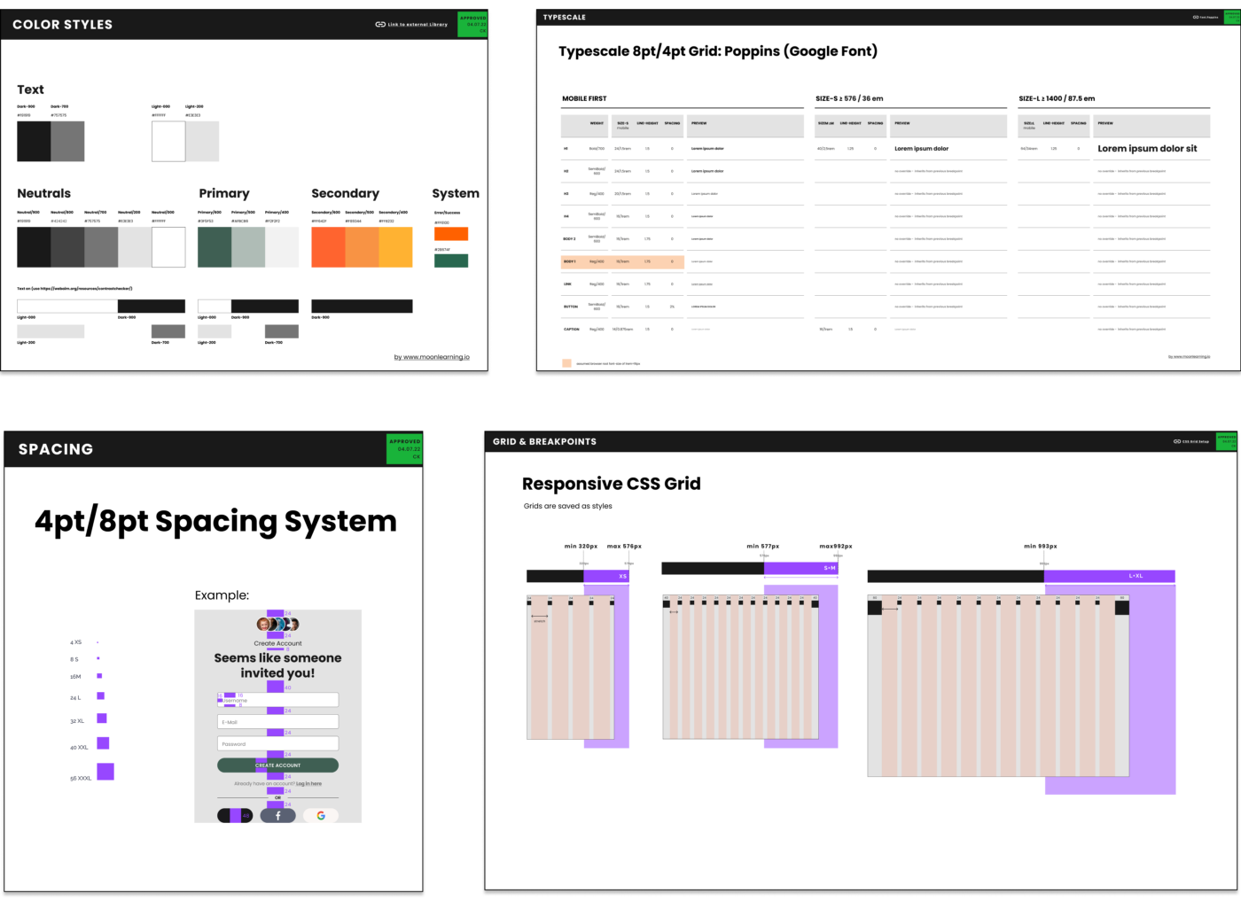The image size is (1241, 909).
Task: Select the Facebook sign-in icon
Action: tap(277, 814)
